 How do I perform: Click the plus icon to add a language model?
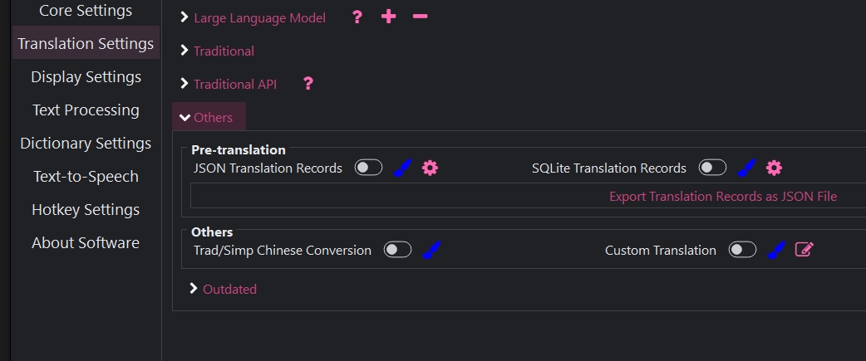388,17
